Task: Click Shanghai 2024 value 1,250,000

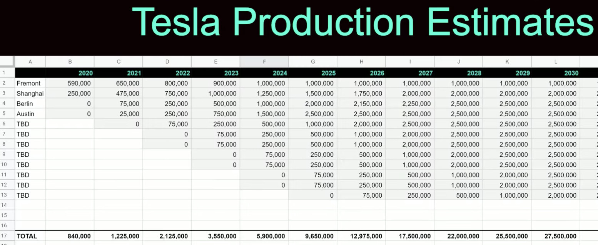Action: (x=264, y=93)
